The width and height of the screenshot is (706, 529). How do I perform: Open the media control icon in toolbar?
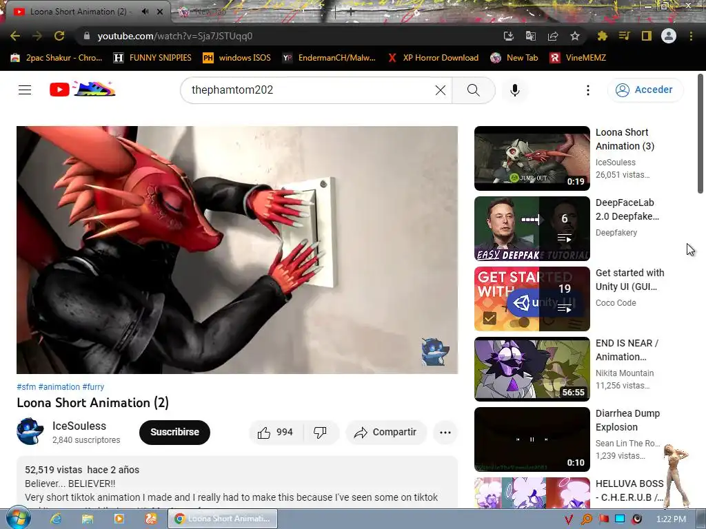point(624,36)
